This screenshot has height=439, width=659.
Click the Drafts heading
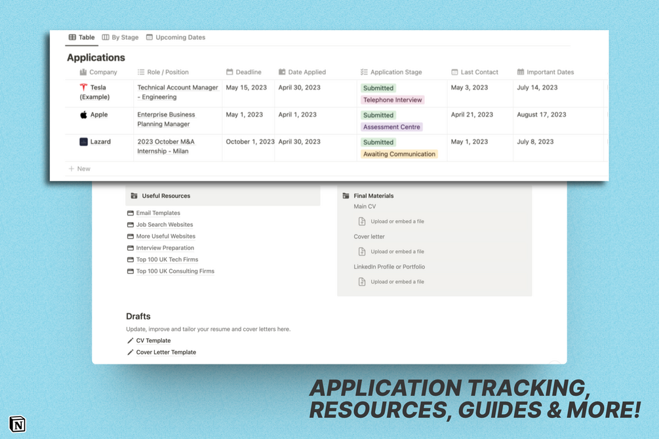[x=138, y=316]
